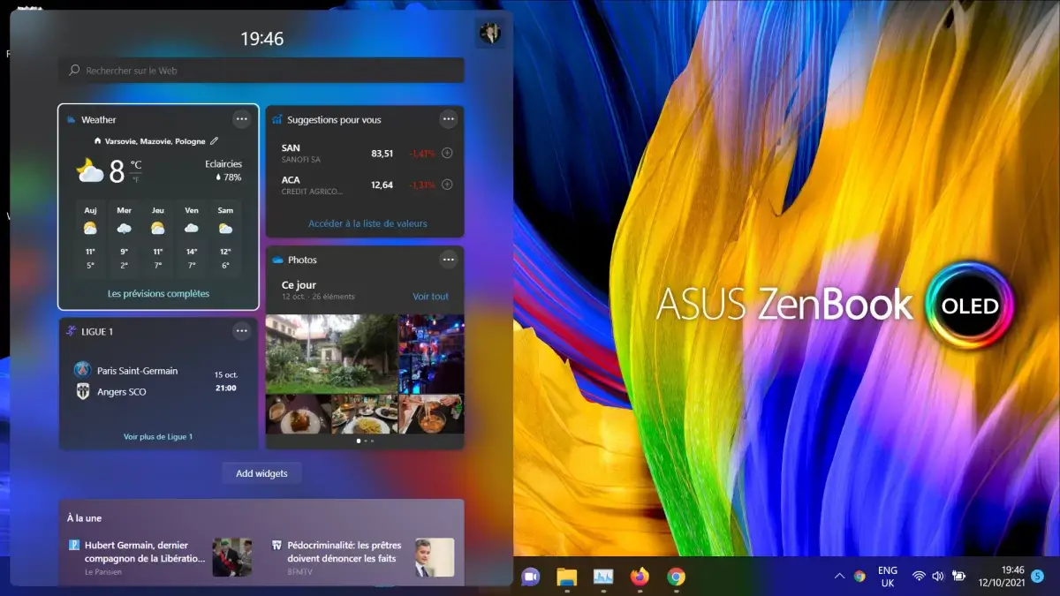Viewport: 1060px width, 596px height.
Task: Open battery status icon in tray
Action: point(958,577)
